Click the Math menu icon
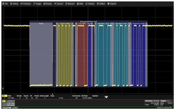Screen dimensions: 175x110 click(x=78, y=4)
